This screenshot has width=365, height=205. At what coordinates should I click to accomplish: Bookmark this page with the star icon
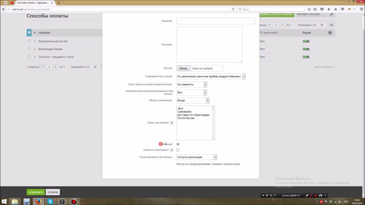pos(309,9)
